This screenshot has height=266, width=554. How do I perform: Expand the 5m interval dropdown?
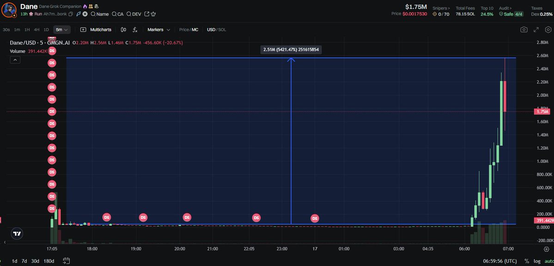[x=61, y=30]
